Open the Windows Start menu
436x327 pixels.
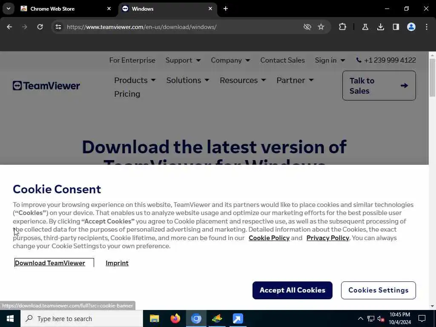[x=10, y=318]
